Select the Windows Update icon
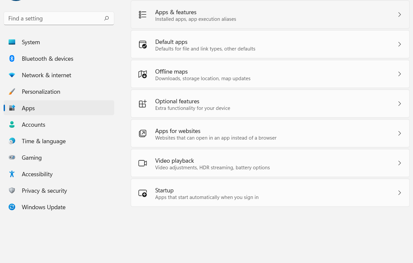Screen dimensions: 413x263 tap(12, 207)
